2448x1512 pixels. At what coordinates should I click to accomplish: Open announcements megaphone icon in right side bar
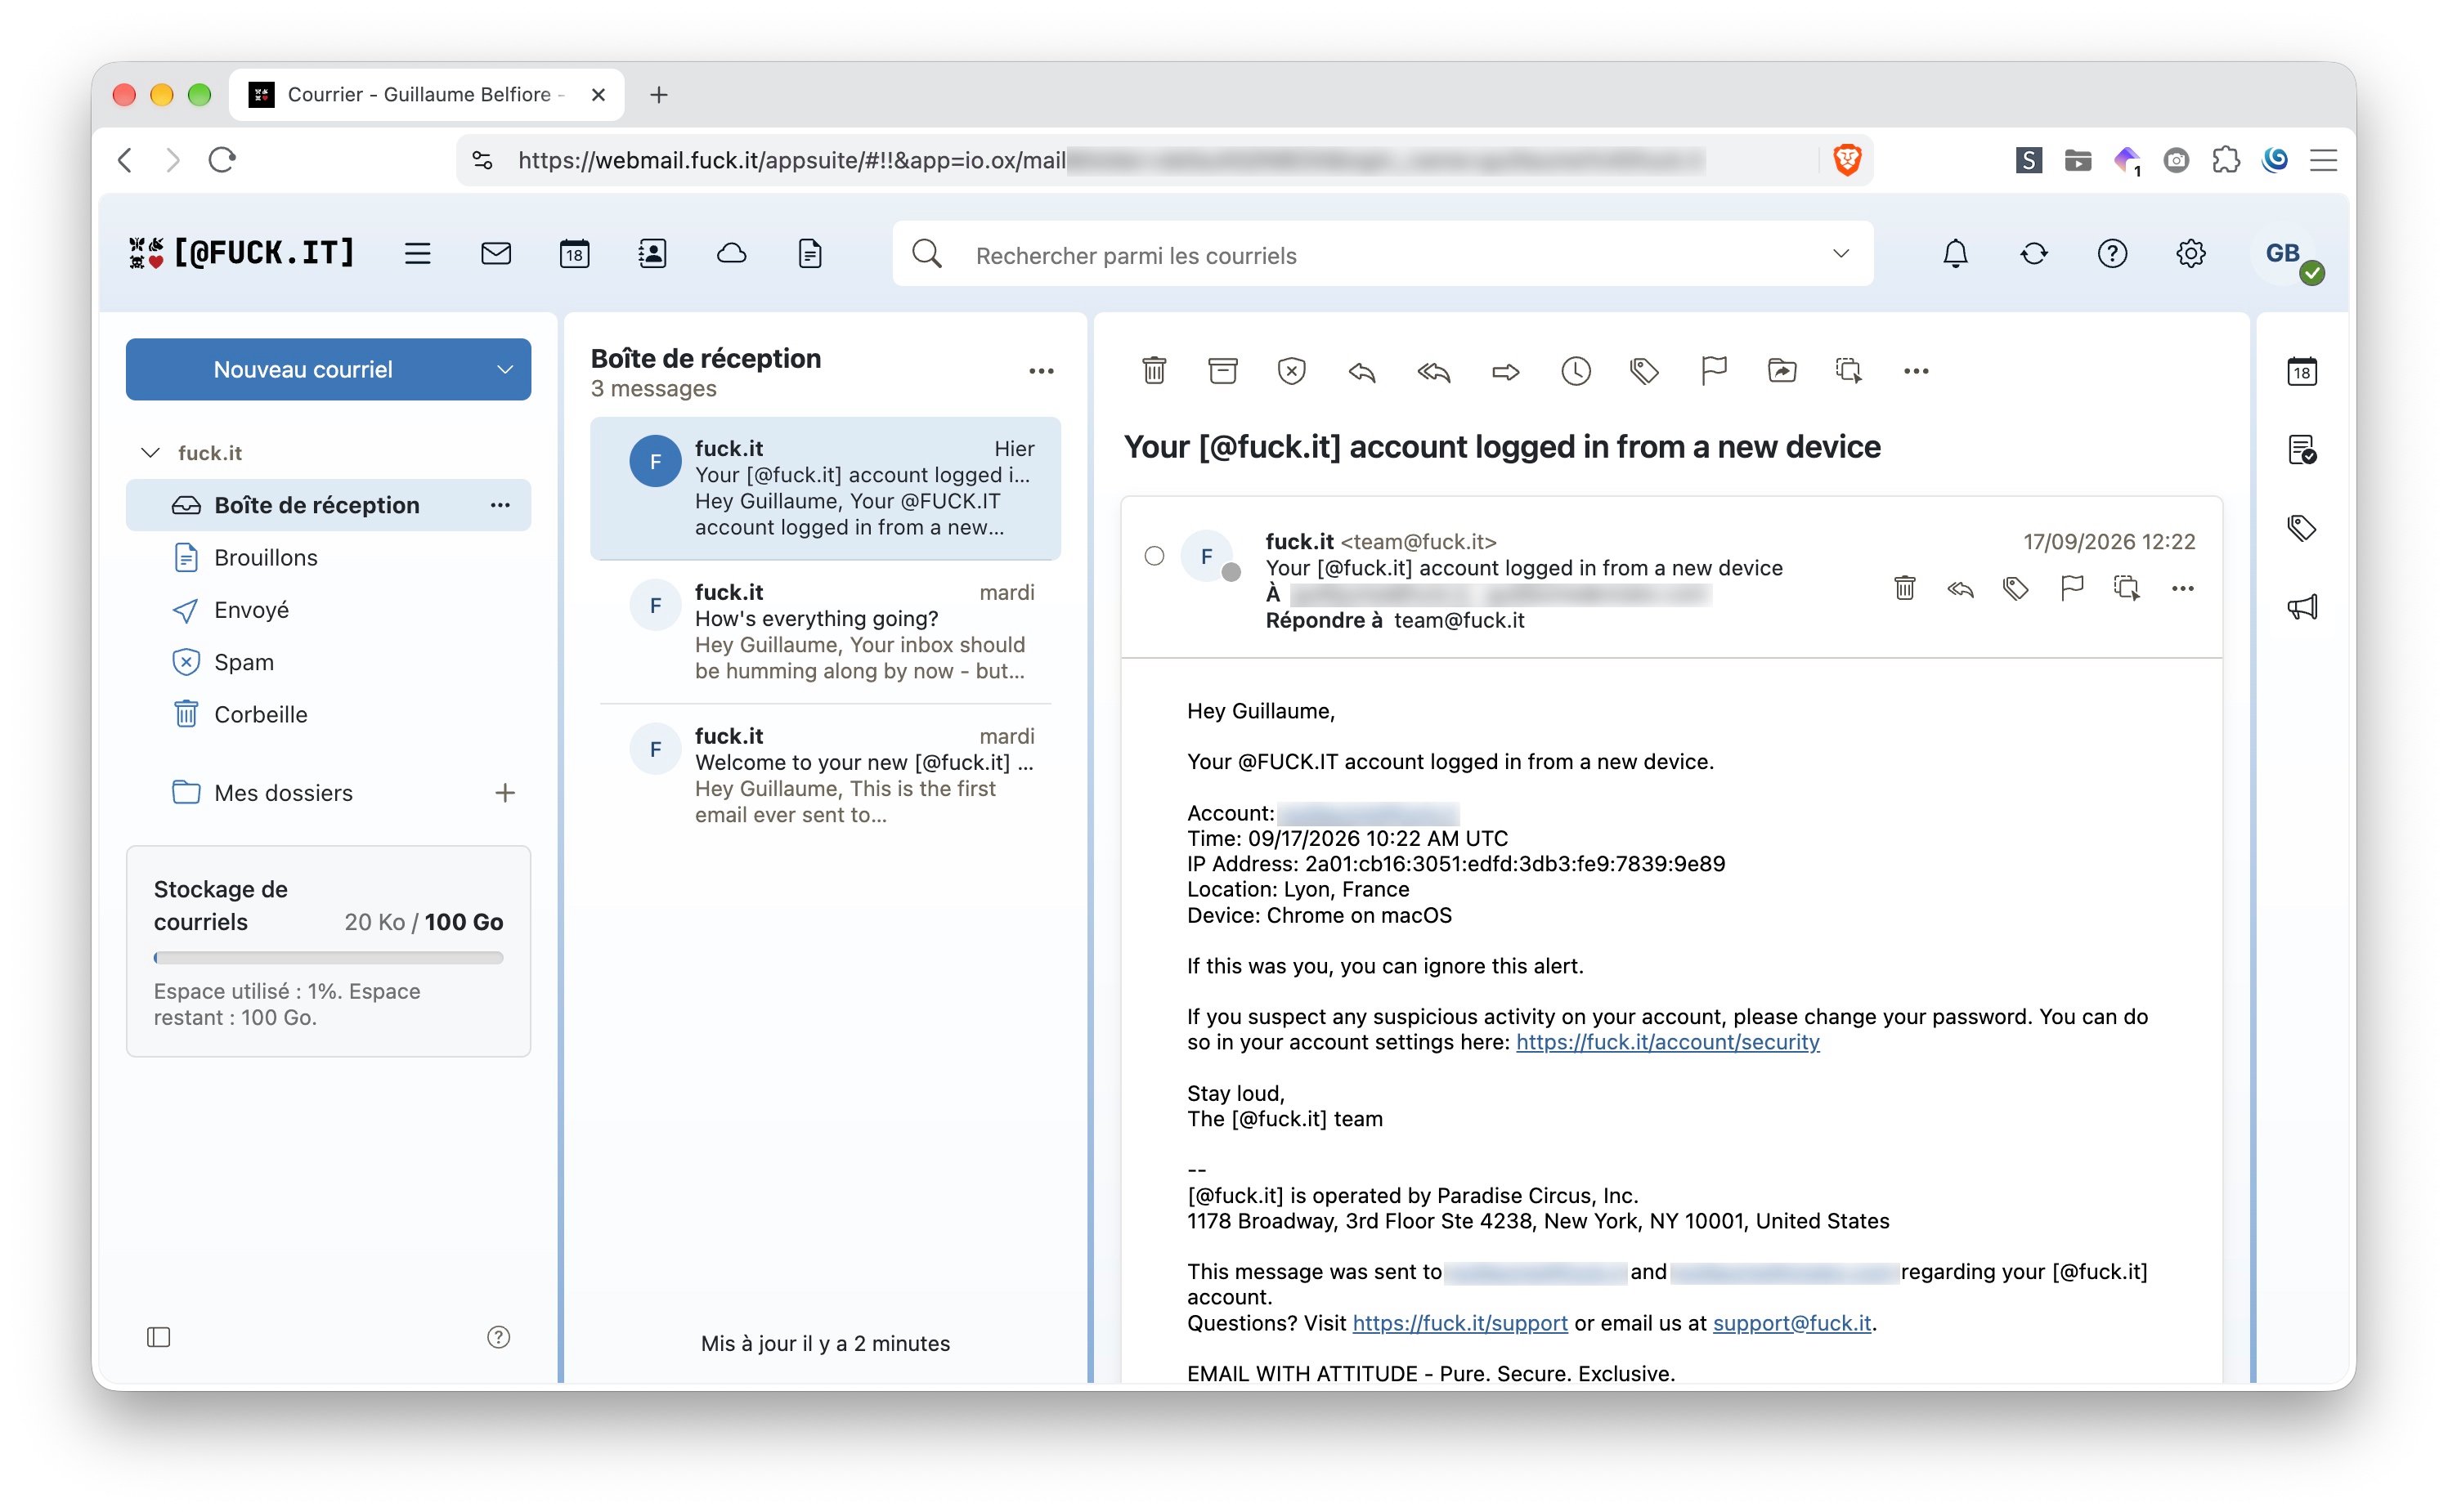[x=2302, y=607]
